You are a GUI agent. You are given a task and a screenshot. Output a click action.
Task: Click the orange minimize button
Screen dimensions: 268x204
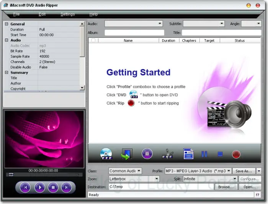pos(248,5)
